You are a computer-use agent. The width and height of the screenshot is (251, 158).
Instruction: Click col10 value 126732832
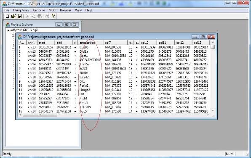point(148,81)
